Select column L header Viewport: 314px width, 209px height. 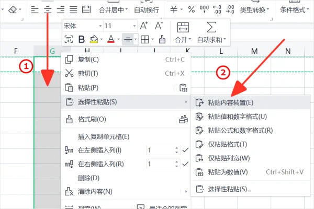221,51
